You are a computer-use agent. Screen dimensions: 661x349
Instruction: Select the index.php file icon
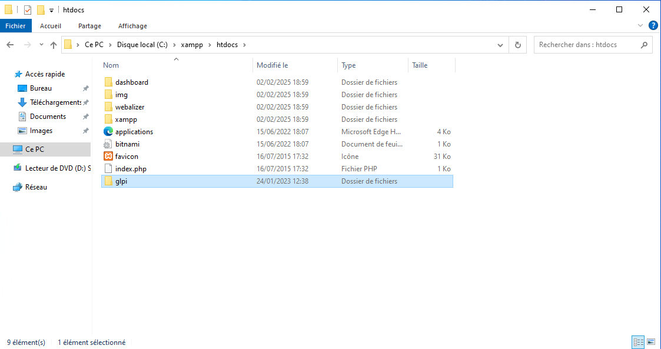108,168
